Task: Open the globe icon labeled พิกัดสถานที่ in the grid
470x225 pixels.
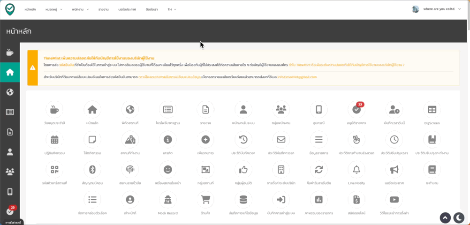Action: [130, 110]
